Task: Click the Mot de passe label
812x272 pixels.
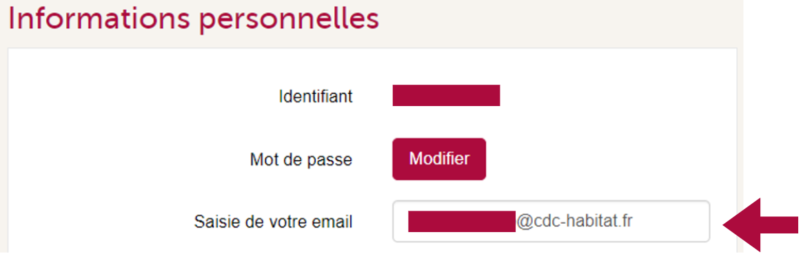Action: click(301, 159)
